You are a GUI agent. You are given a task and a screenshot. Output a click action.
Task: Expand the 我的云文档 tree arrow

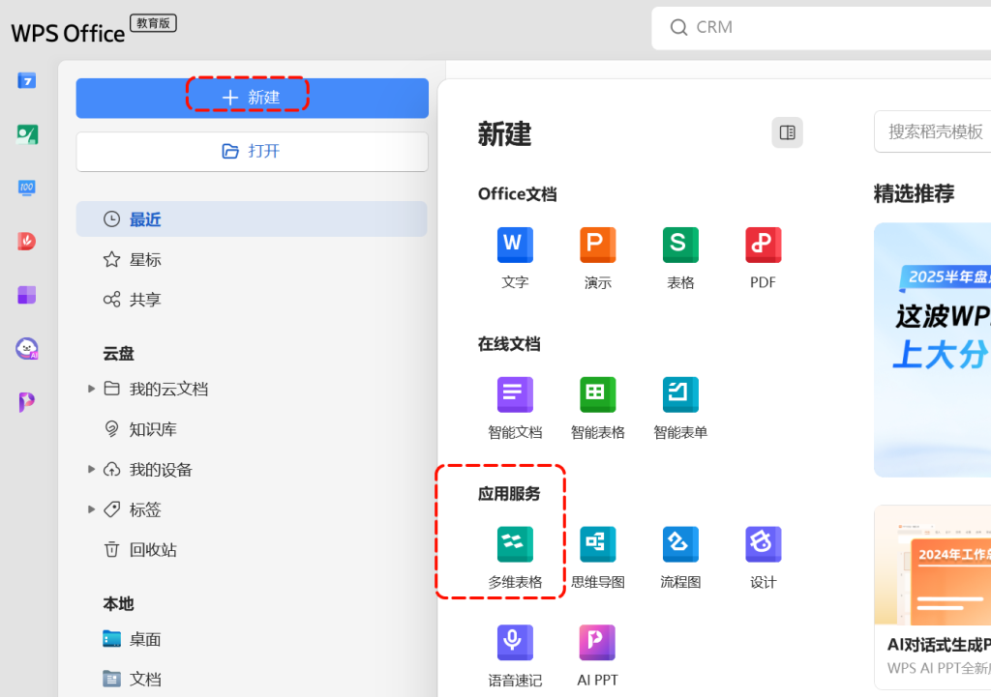(91, 389)
